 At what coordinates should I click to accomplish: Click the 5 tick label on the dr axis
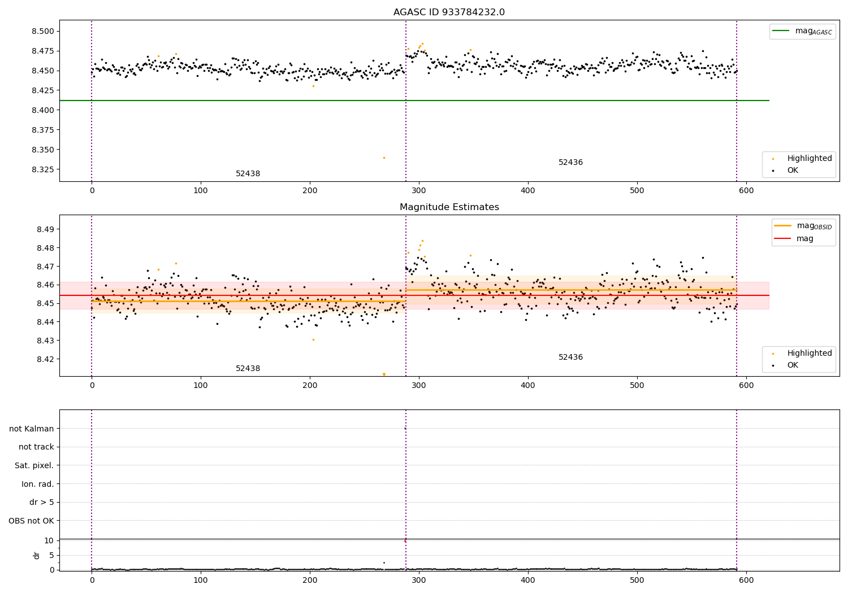click(x=51, y=555)
